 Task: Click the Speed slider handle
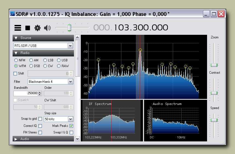[x=214, y=120]
